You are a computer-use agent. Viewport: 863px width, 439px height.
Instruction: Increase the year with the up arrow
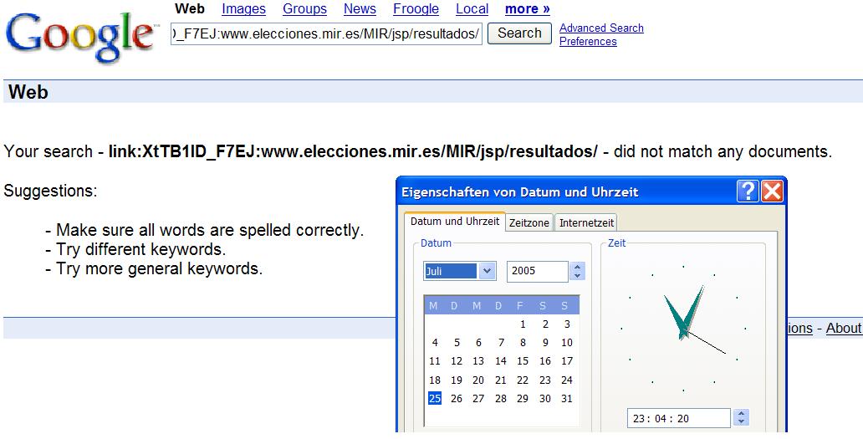click(x=577, y=267)
